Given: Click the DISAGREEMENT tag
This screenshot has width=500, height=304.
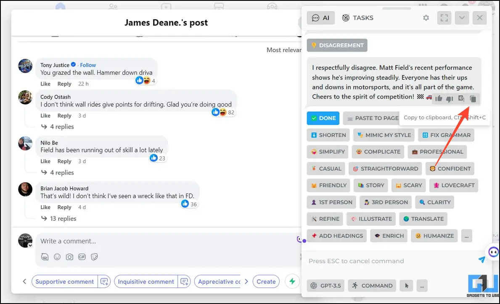Looking at the screenshot, I should (337, 45).
